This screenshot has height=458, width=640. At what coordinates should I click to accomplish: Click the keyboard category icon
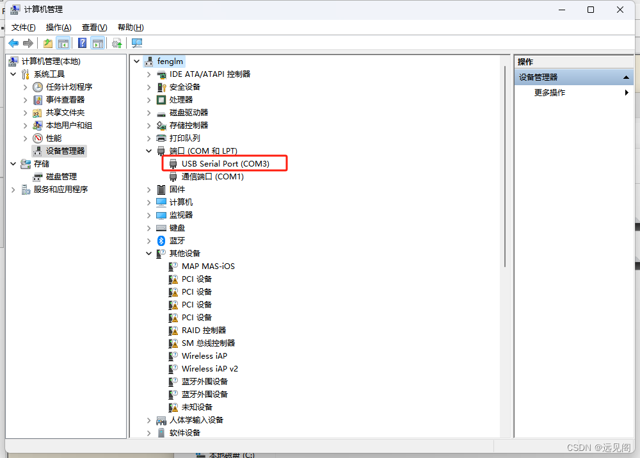[161, 228]
